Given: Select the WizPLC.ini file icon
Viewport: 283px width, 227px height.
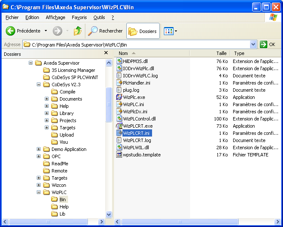Looking at the screenshot, I should 119,104.
